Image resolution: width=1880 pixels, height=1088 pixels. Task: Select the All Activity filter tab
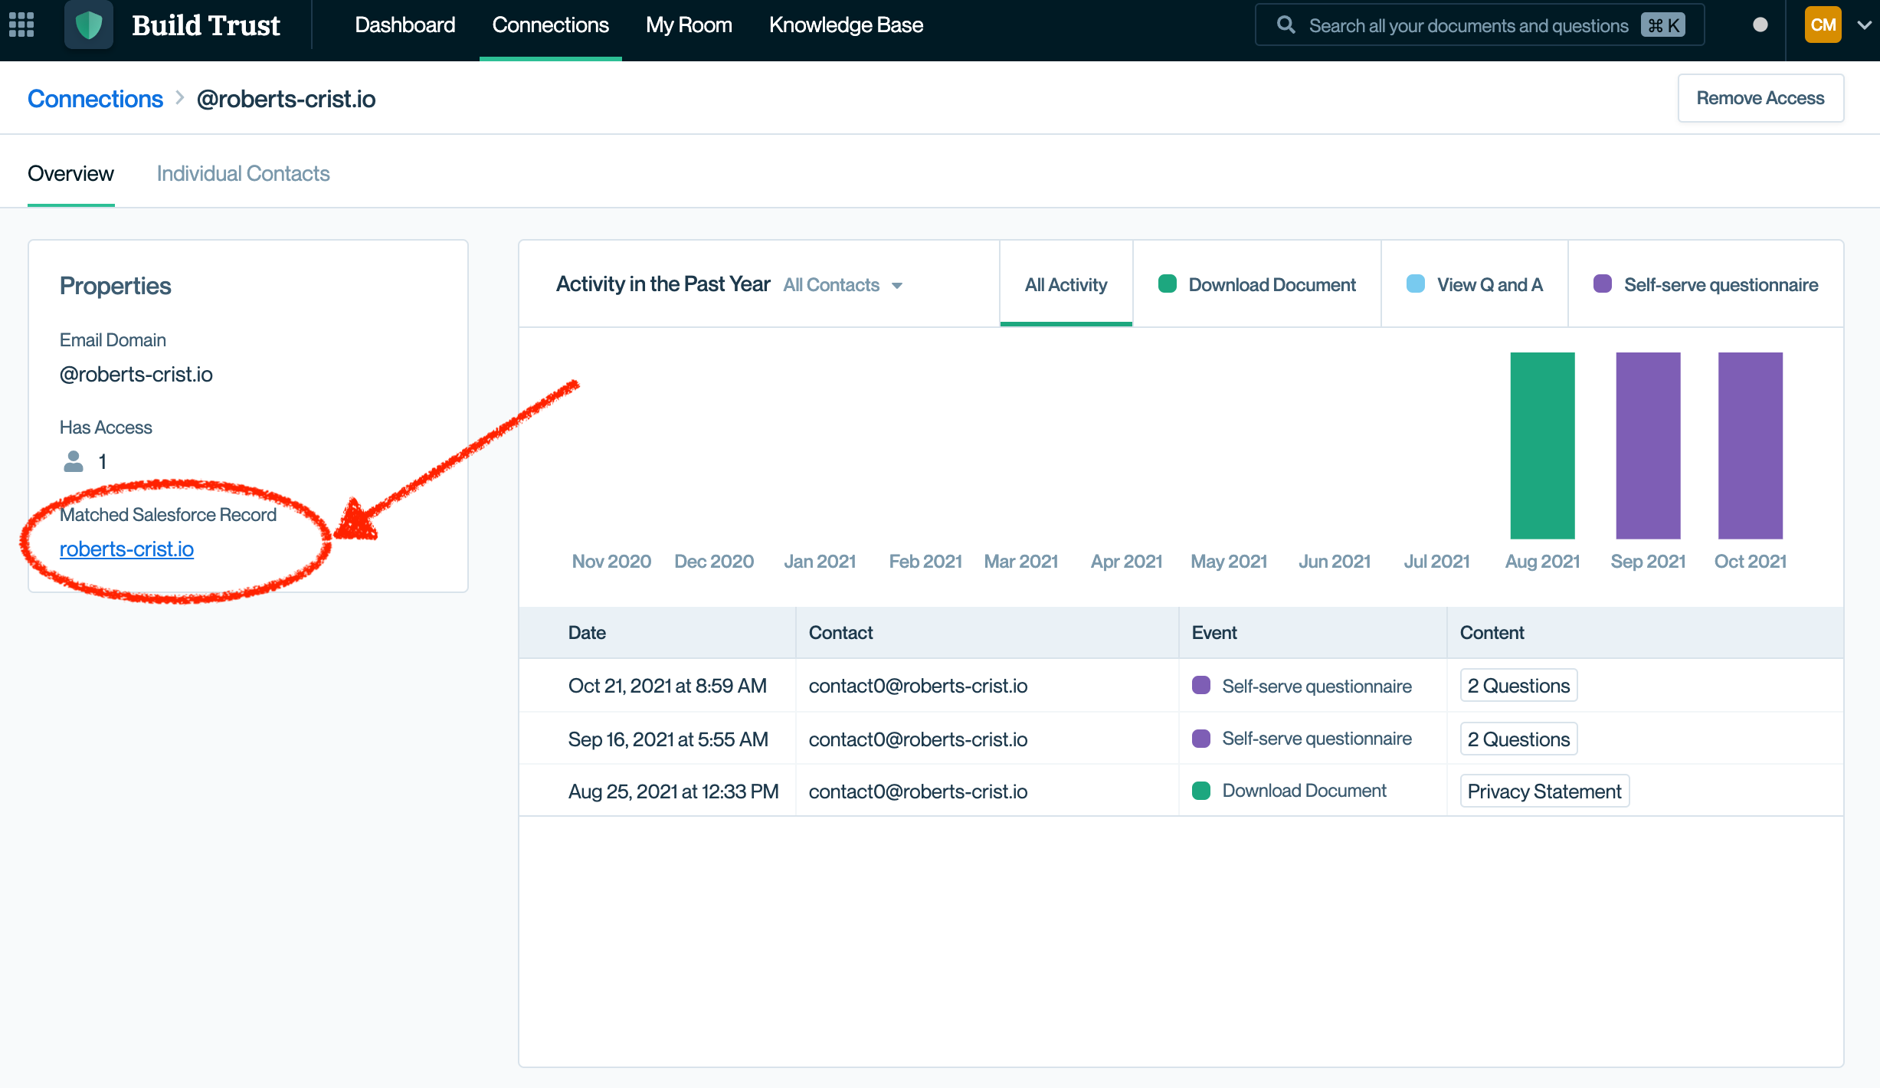point(1066,284)
